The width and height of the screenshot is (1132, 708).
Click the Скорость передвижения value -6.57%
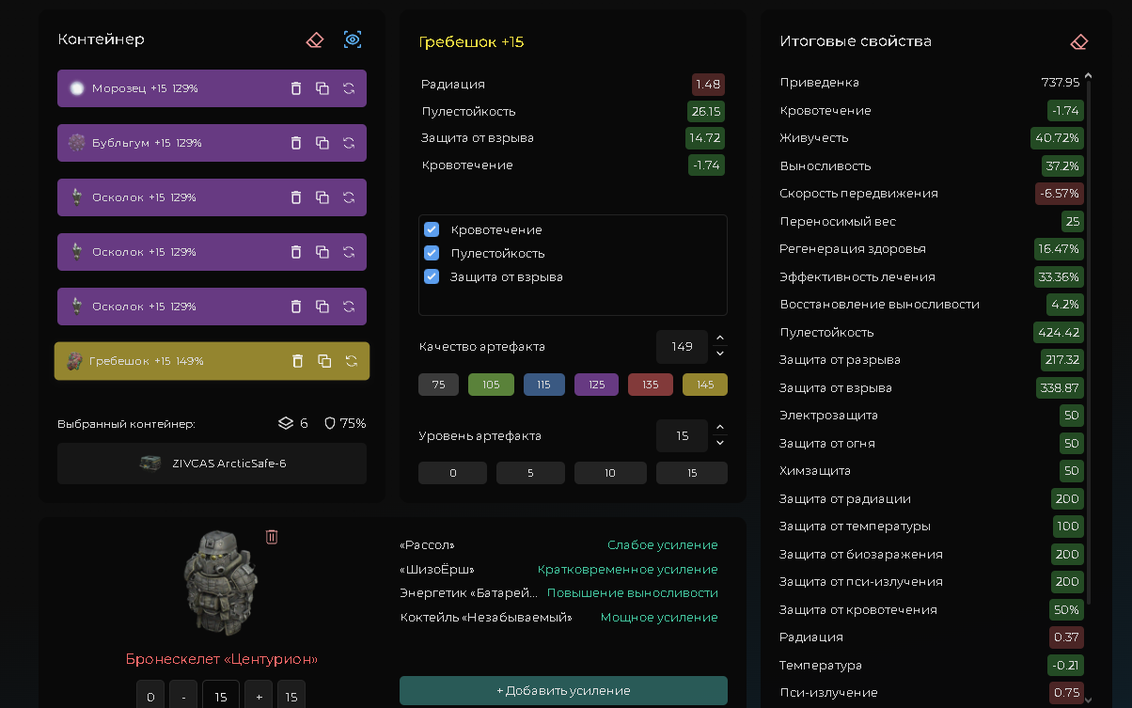tap(1060, 193)
